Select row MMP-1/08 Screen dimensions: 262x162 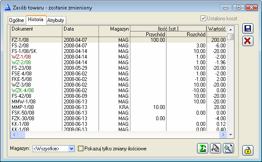coord(118,107)
